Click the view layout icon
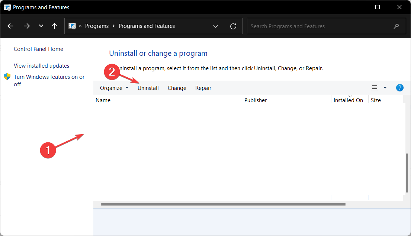Screen dimensions: 411x236 click(x=375, y=88)
